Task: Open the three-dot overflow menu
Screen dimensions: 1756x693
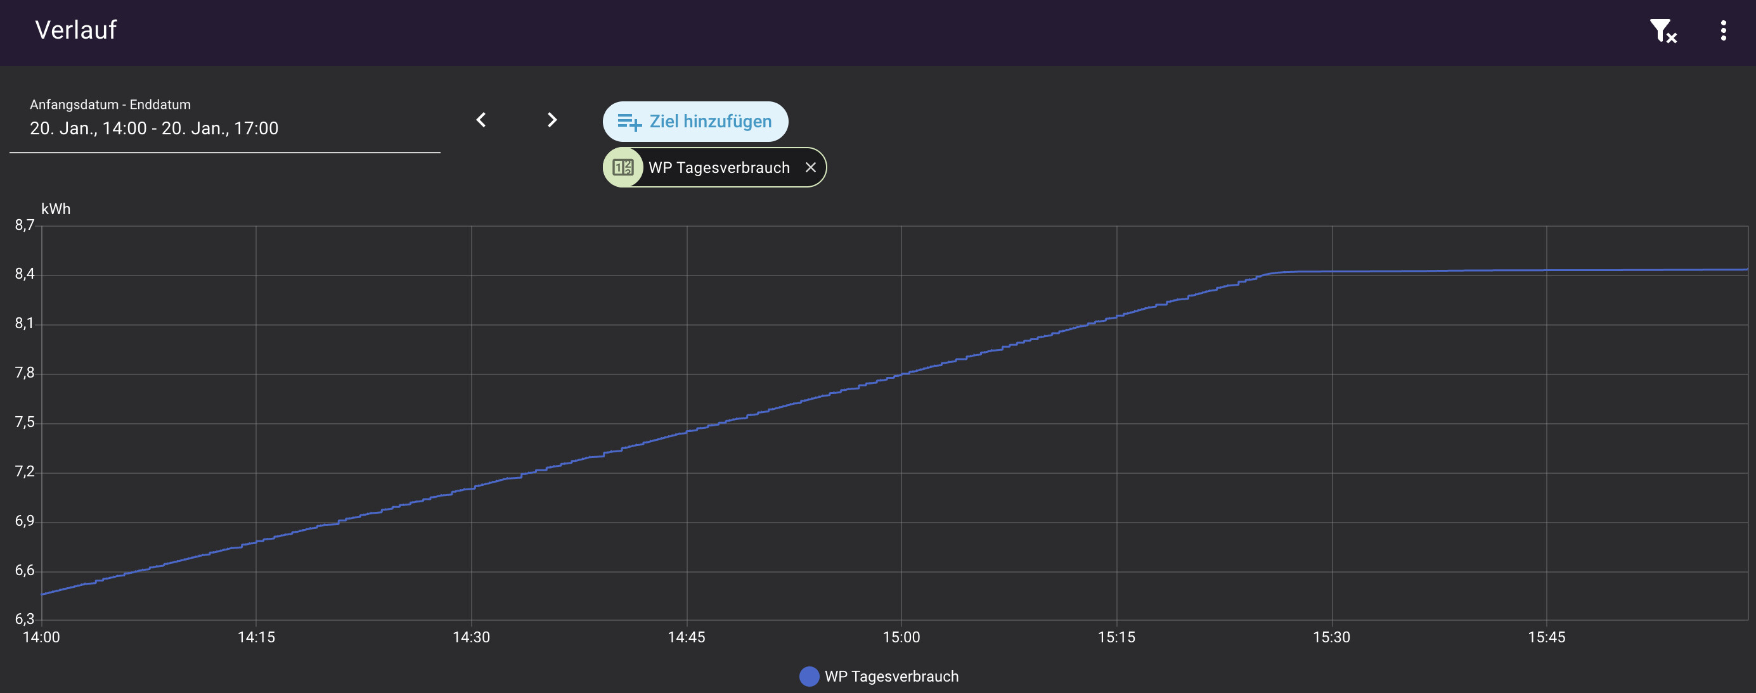Action: [x=1722, y=30]
